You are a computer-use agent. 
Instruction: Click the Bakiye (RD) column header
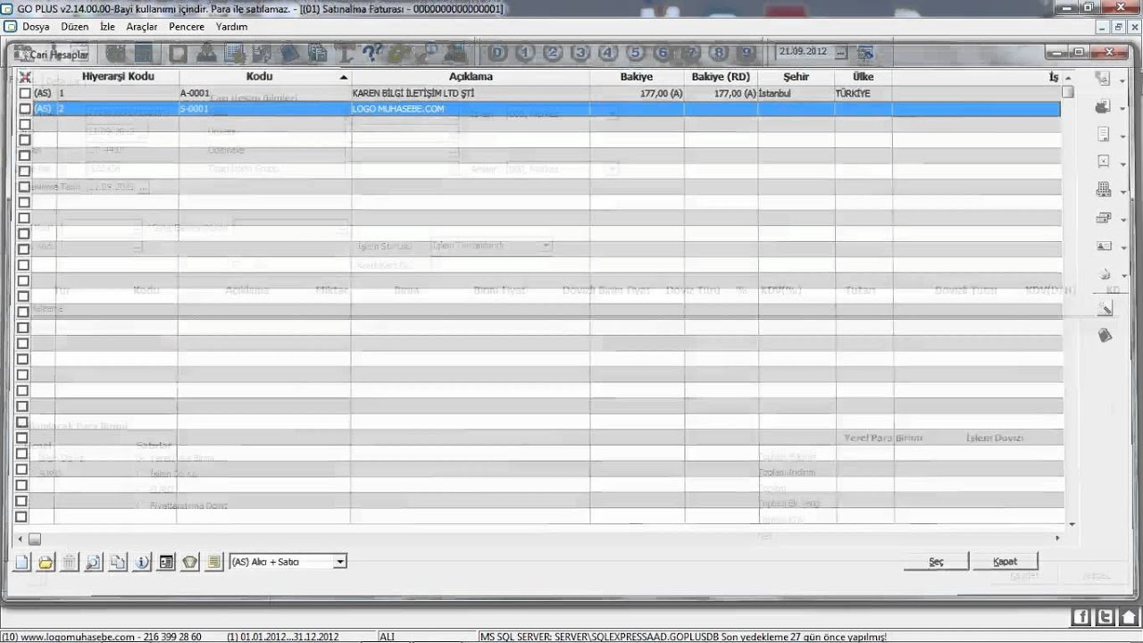pos(721,77)
